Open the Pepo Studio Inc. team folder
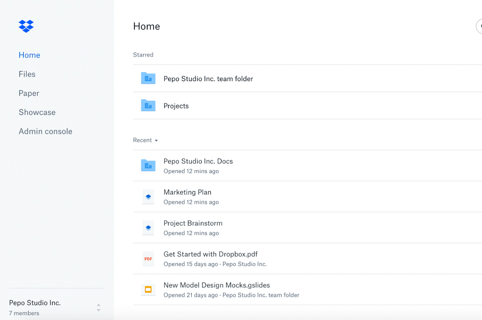This screenshot has height=320, width=482. (x=208, y=79)
